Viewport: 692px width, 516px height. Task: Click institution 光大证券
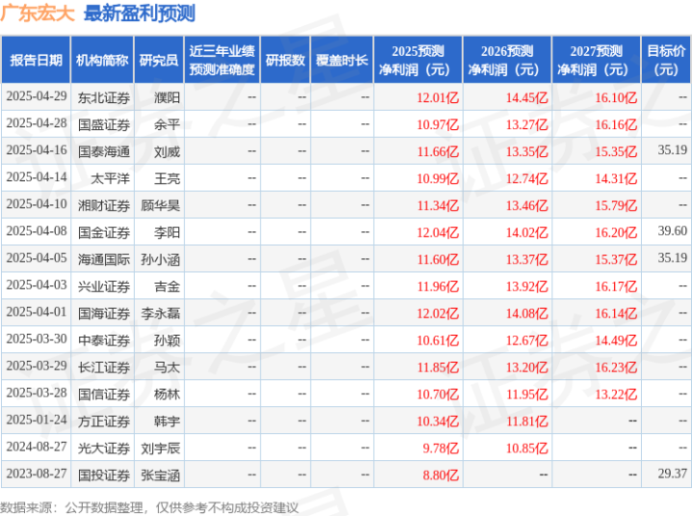tap(104, 448)
